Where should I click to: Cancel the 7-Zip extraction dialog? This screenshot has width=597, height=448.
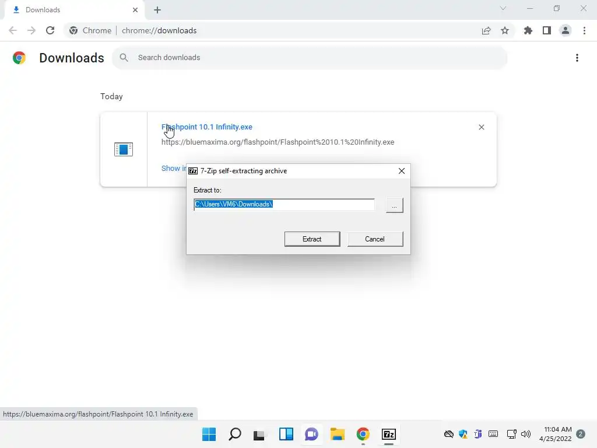pos(375,239)
